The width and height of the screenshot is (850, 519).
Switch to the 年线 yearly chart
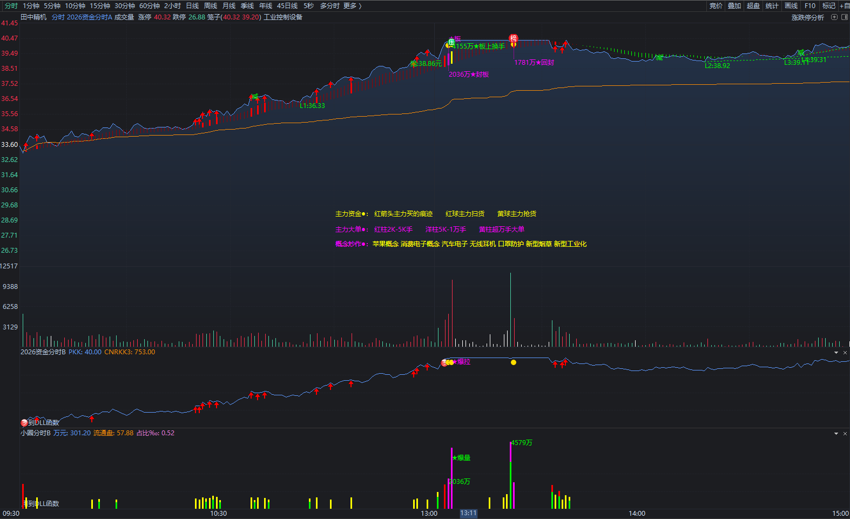(266, 6)
